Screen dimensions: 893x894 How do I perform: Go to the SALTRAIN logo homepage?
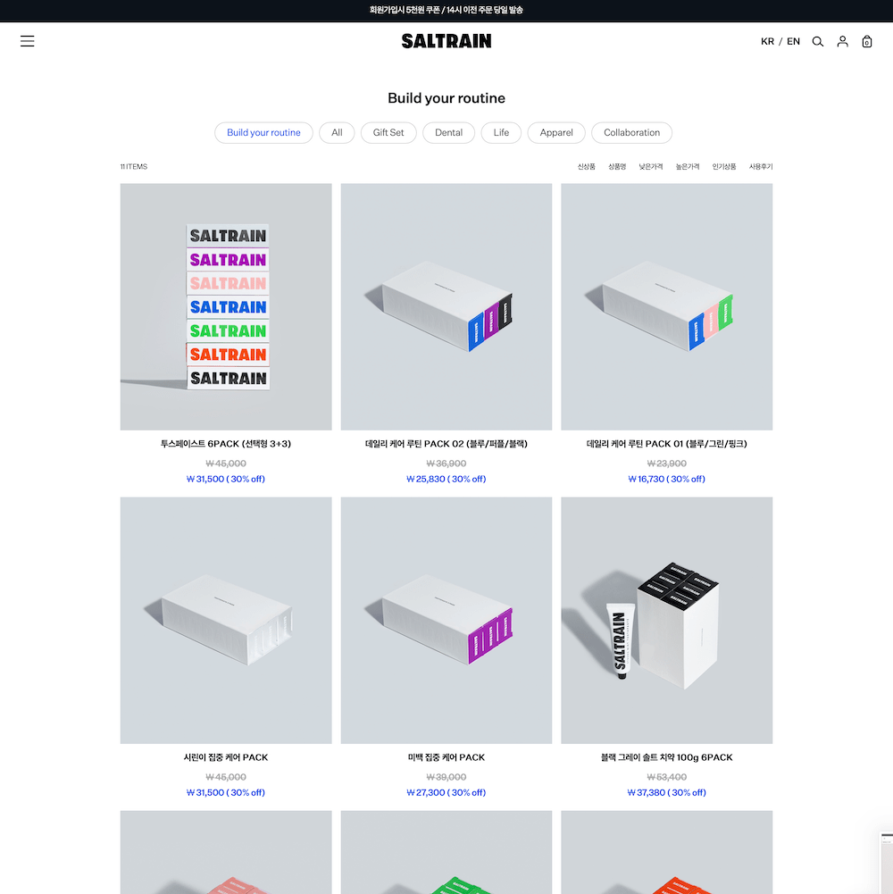coord(446,41)
